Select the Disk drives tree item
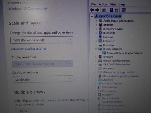The width and height of the screenshot is (151, 113). [x=109, y=45]
